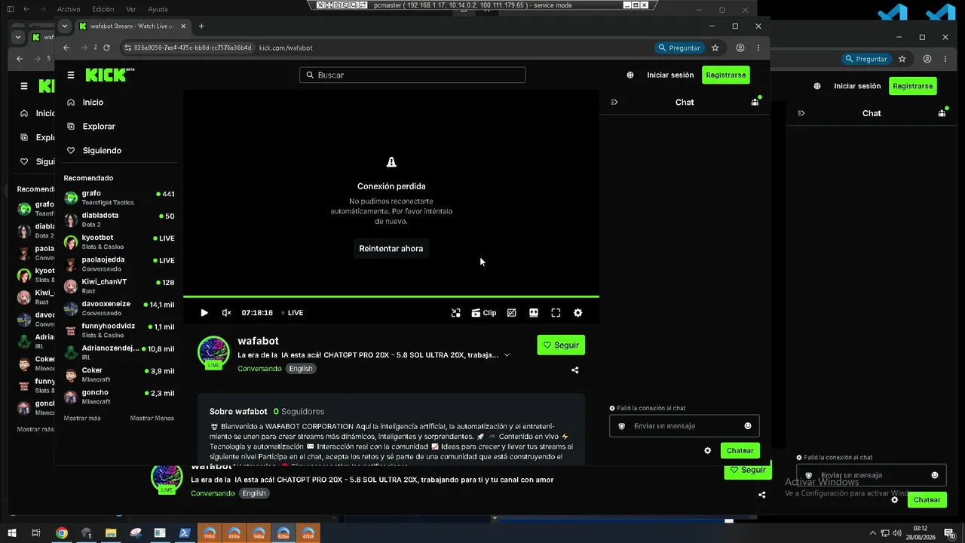Click Chatear in the background window
Viewport: 965px width, 543px height.
pyautogui.click(x=927, y=500)
